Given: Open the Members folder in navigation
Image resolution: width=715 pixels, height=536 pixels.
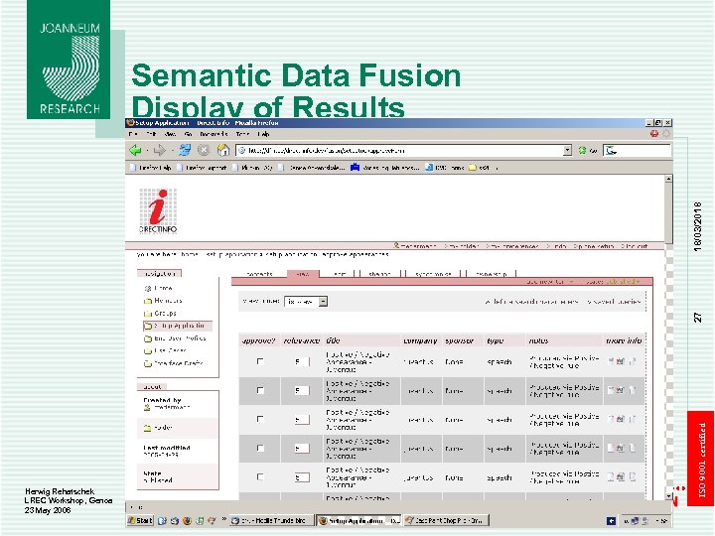Looking at the screenshot, I should pos(163,301).
